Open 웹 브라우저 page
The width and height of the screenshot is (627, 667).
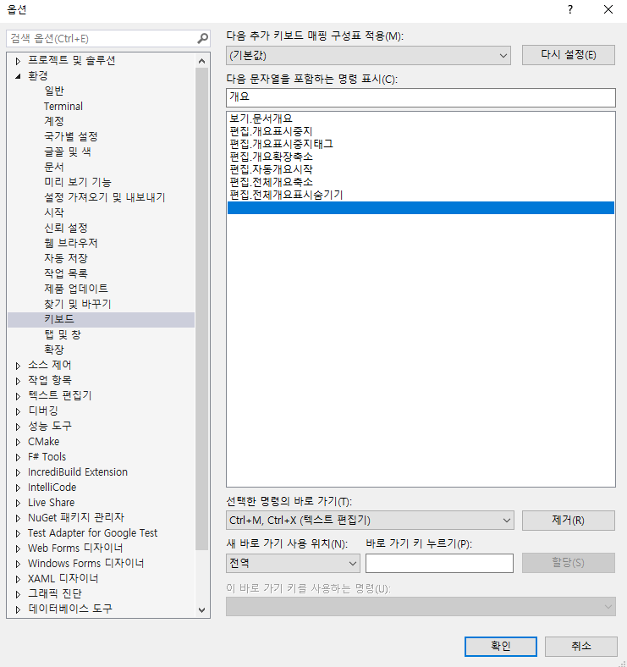(x=70, y=243)
